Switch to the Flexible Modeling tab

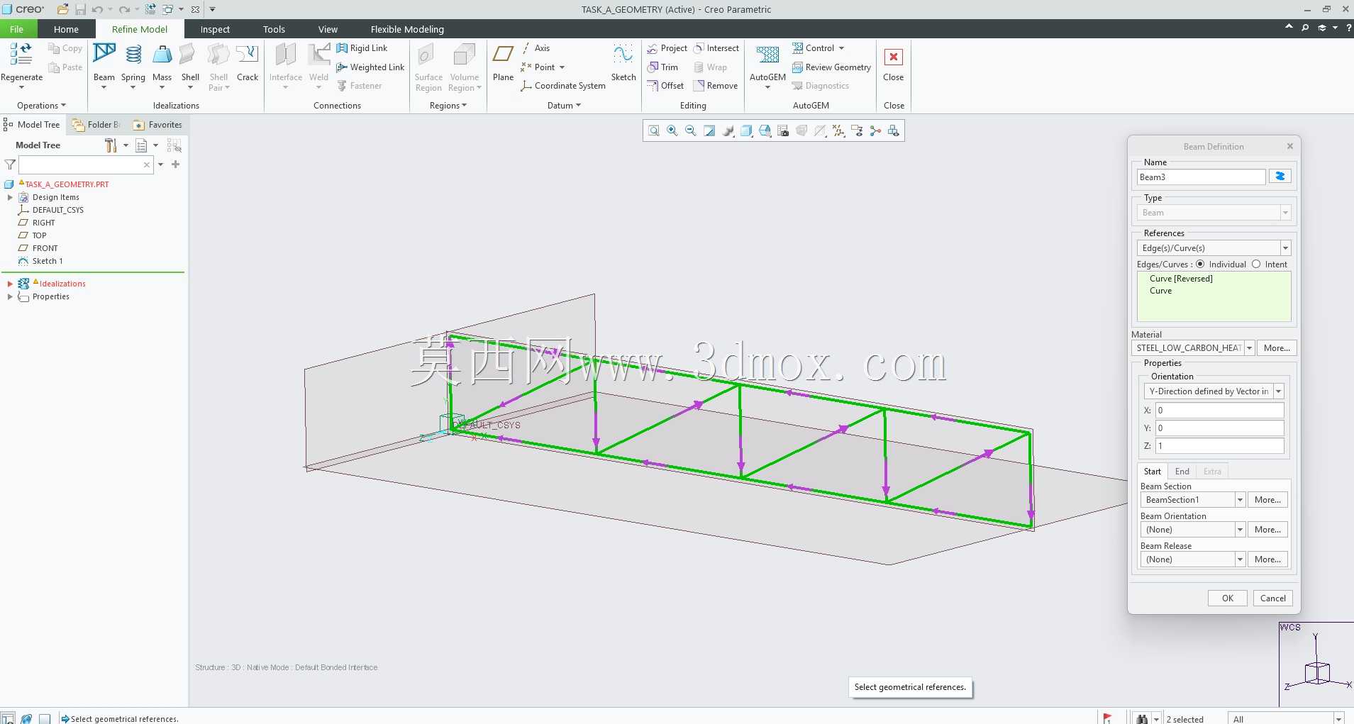(x=407, y=29)
